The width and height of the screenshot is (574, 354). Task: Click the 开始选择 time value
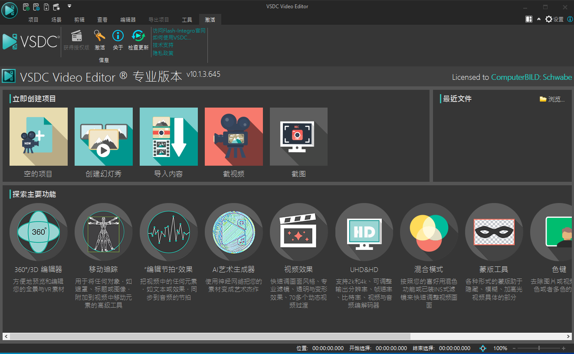tap(391, 348)
